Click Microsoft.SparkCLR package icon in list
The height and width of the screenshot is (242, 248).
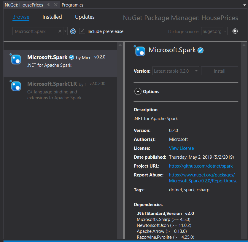pyautogui.click(x=15, y=86)
